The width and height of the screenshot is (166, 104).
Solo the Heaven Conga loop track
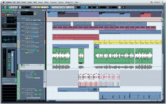24,27
